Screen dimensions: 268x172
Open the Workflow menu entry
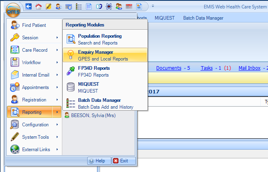[x=34, y=63]
